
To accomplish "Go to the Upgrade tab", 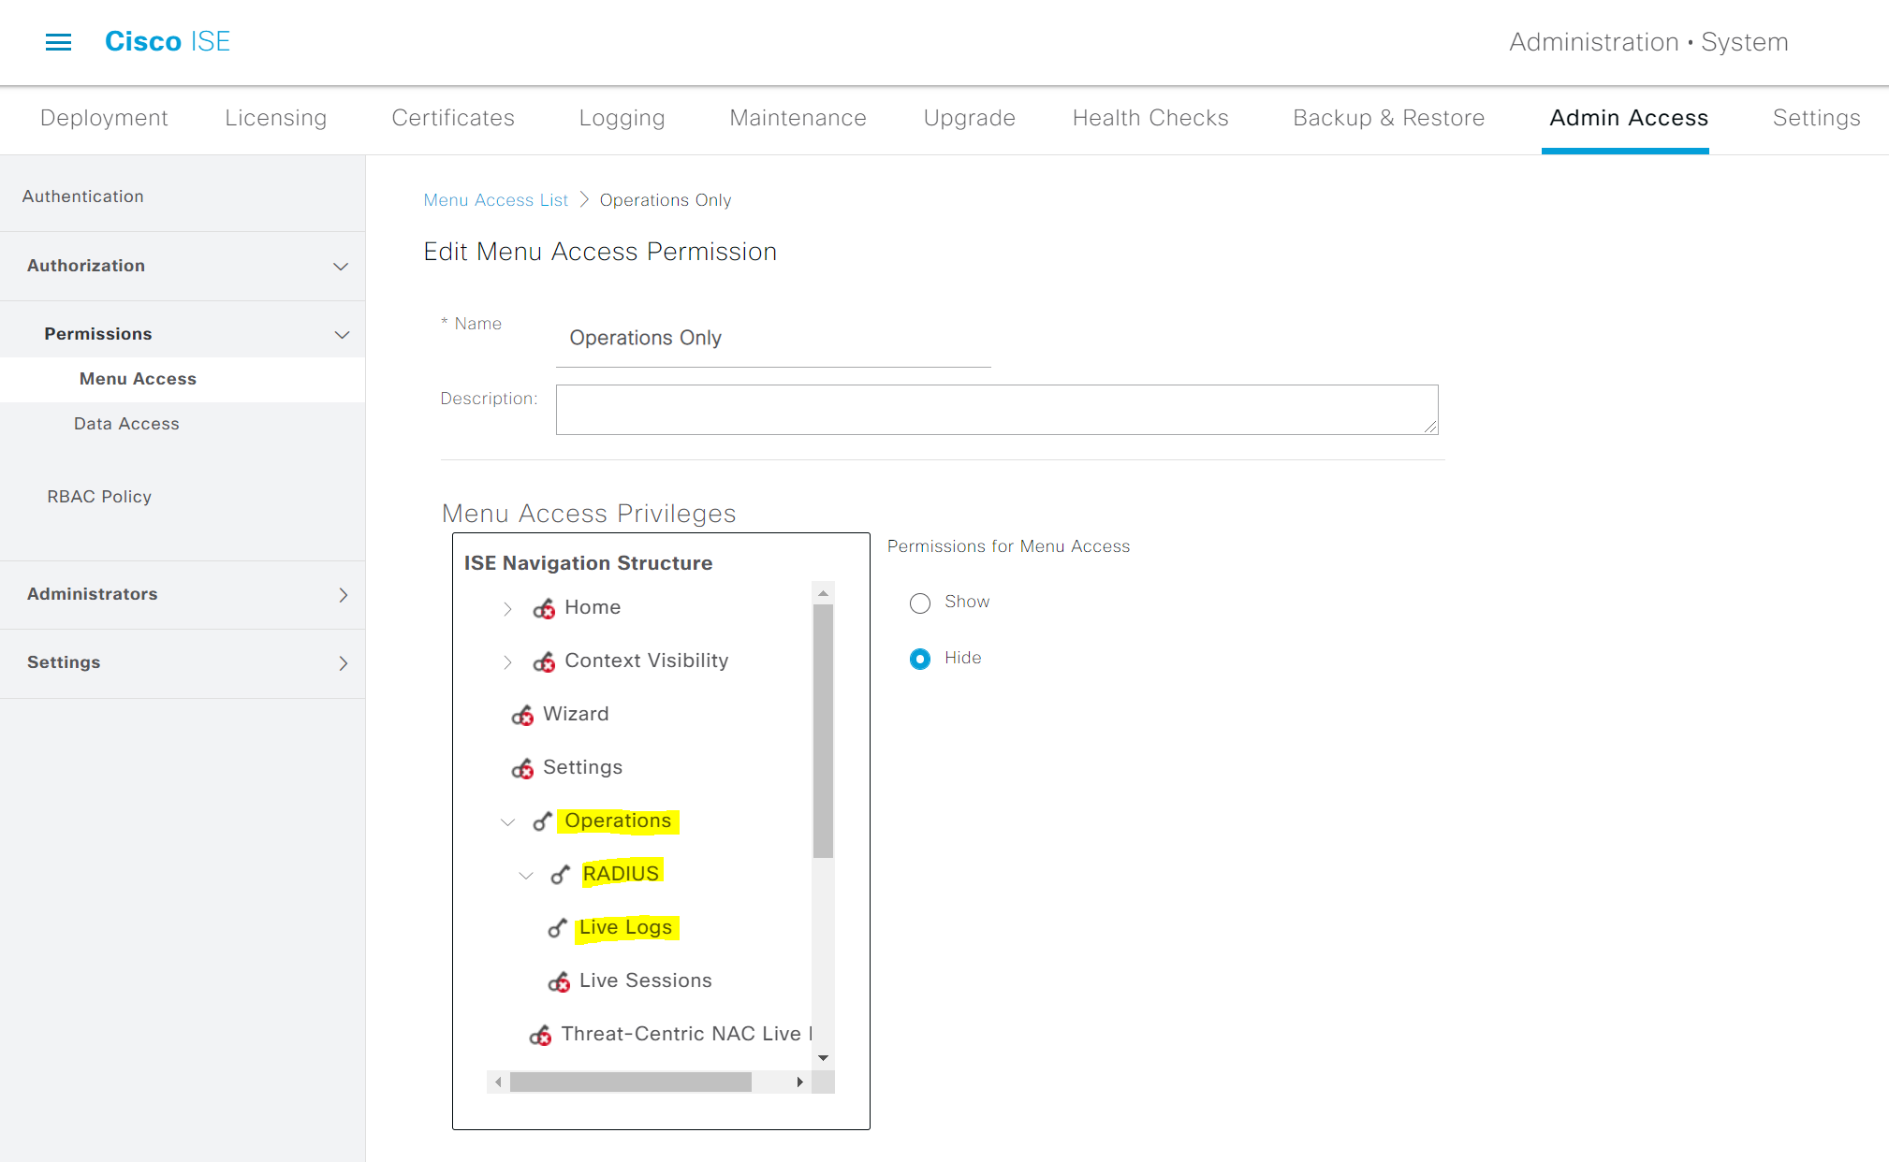I will click(x=969, y=118).
